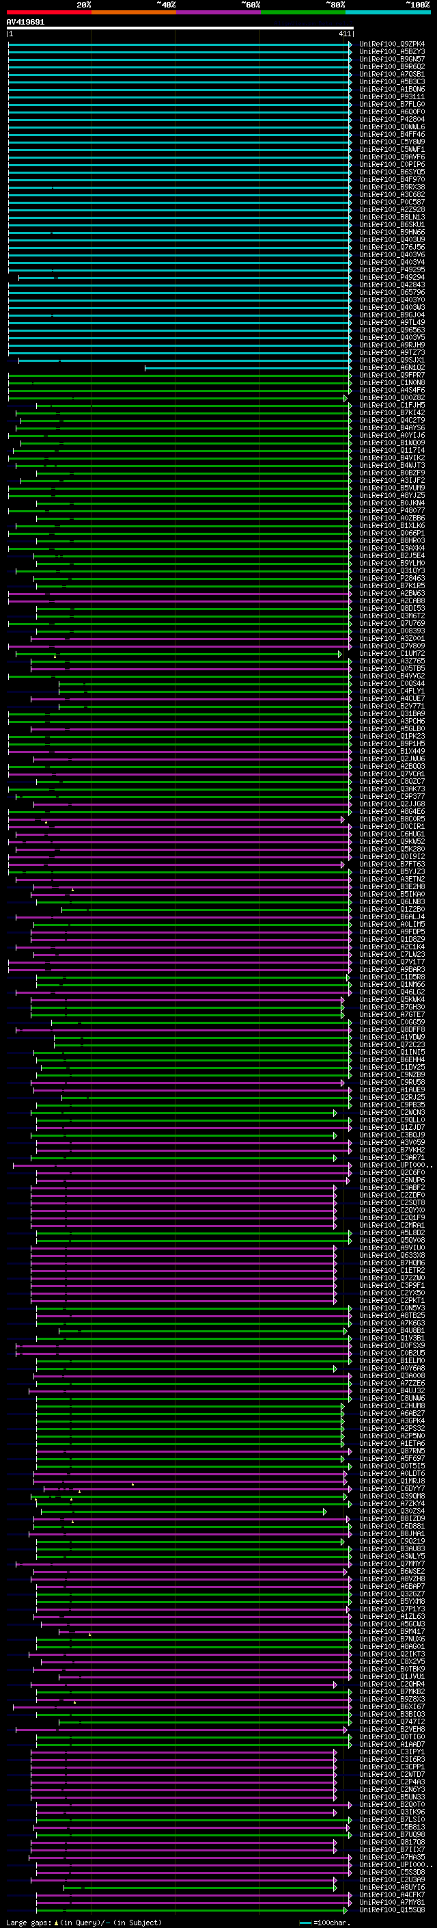Click the cyan alignment bar for UniRef100_A7QSB1
The image size is (437, 1928).
180,74
